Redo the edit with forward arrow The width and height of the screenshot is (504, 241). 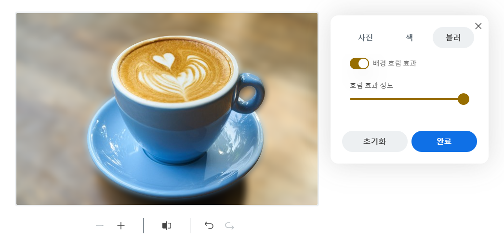(229, 226)
